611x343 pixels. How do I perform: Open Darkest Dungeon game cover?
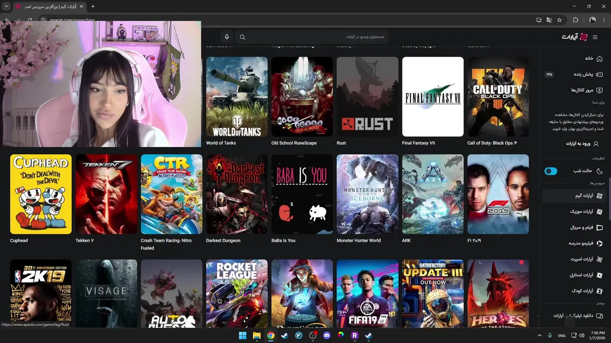pyautogui.click(x=237, y=194)
